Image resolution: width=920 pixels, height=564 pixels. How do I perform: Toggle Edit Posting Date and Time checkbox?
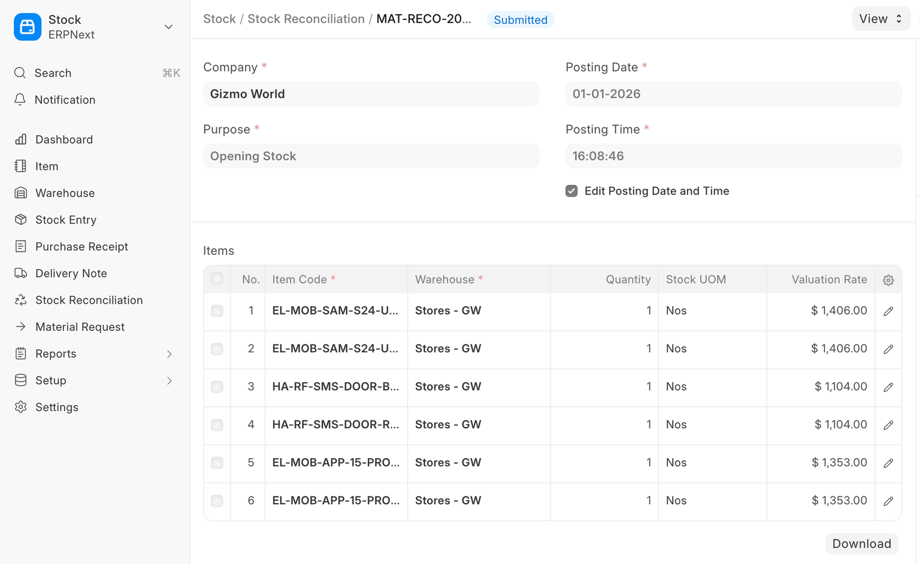[571, 191]
